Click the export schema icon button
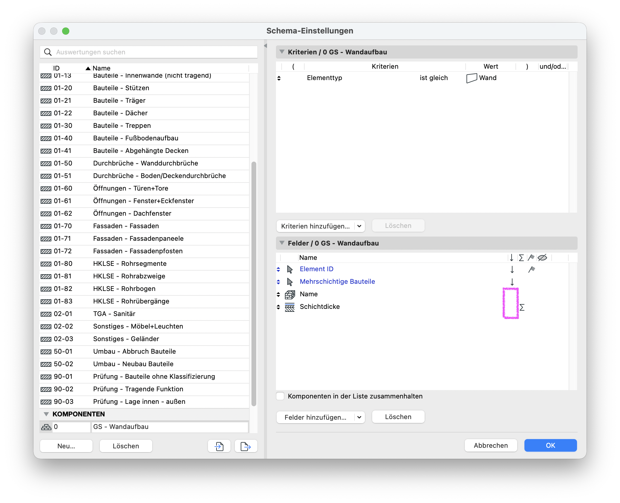The image size is (620, 503). point(246,446)
